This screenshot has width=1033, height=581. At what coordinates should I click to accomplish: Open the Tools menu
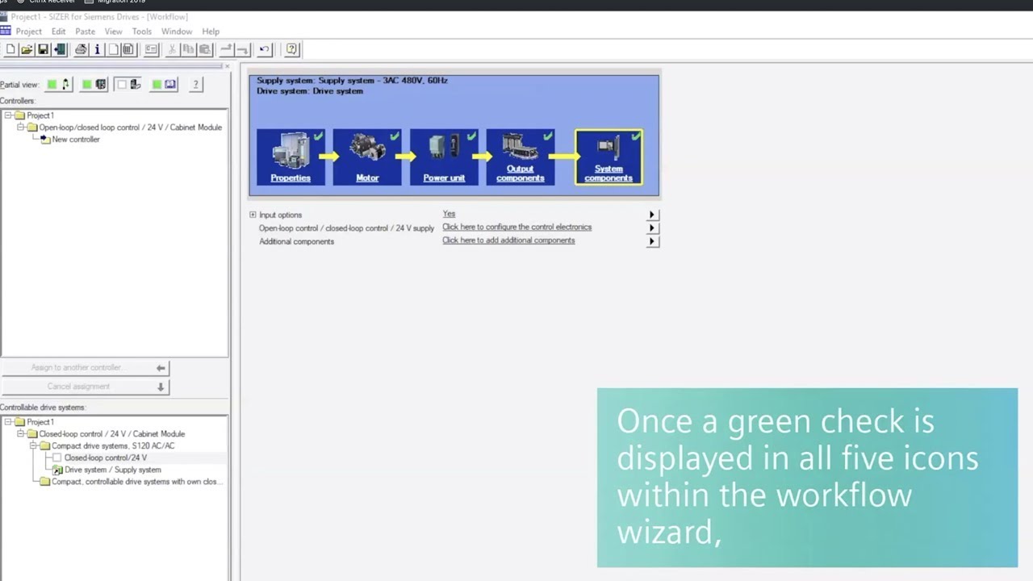click(142, 31)
